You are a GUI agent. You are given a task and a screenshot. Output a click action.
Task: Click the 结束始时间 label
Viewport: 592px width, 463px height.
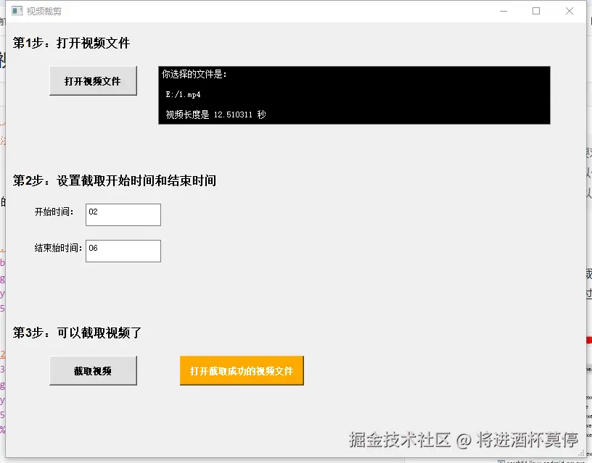(55, 251)
